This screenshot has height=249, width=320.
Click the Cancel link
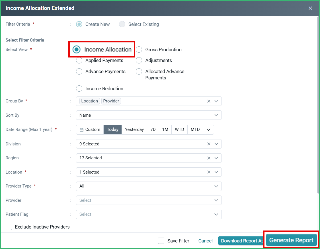click(205, 241)
